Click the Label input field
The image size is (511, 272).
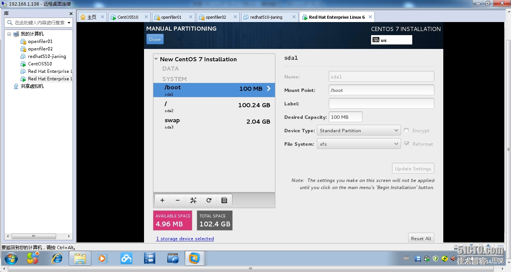[381, 103]
